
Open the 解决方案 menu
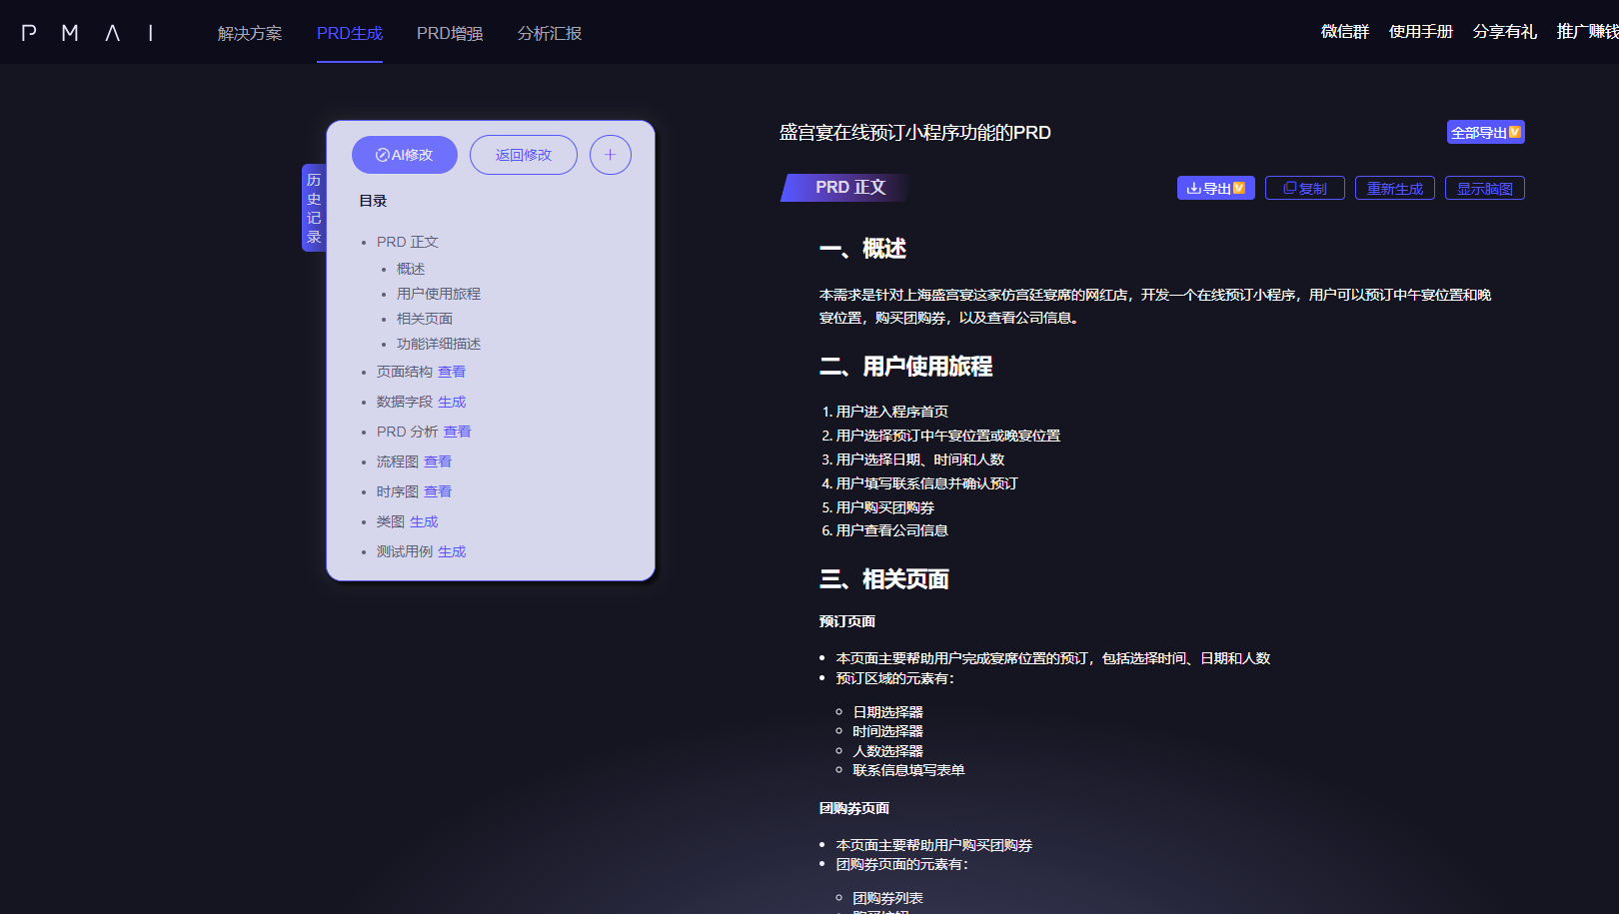250,33
